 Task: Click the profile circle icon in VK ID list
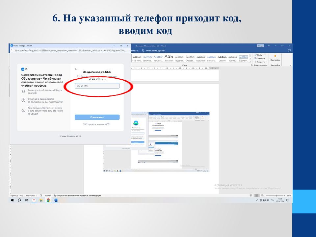coord(24,100)
